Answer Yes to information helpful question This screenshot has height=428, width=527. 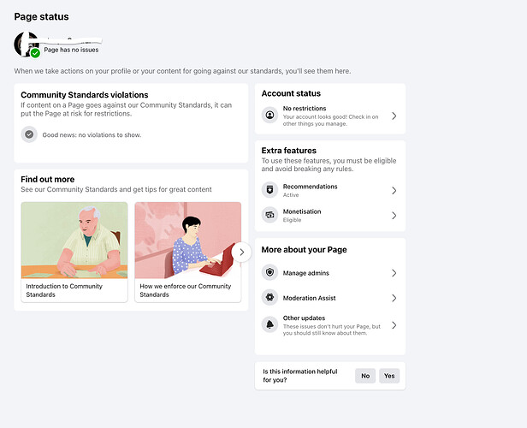389,376
